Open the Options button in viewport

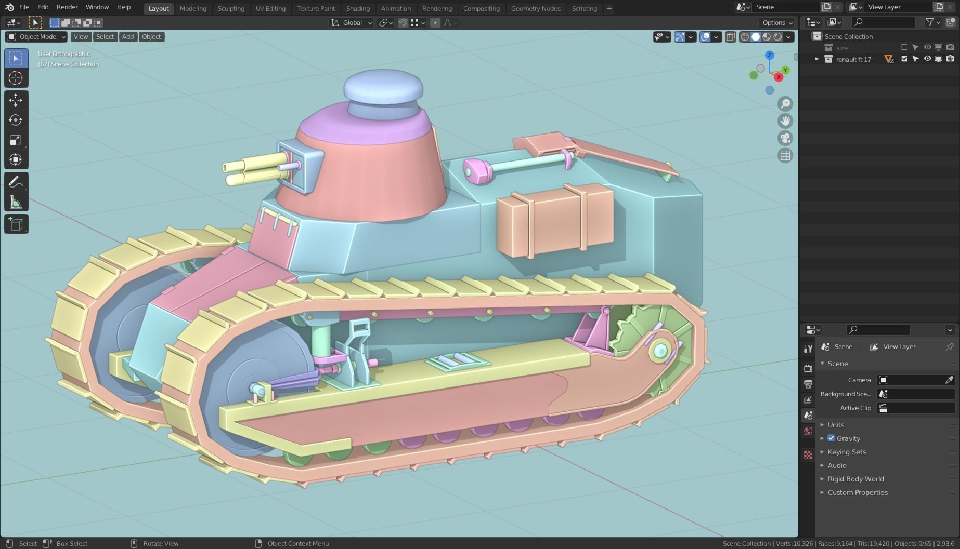(777, 23)
